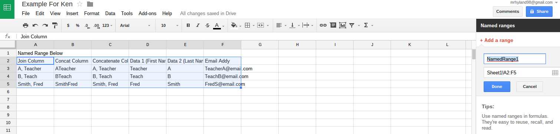Click the Merge cells icon

click(x=260, y=25)
